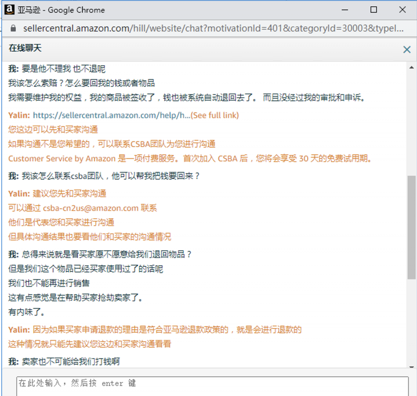Screen dimensions: 417x396
Task: Click the line 有内味了
Action: pos(26,312)
